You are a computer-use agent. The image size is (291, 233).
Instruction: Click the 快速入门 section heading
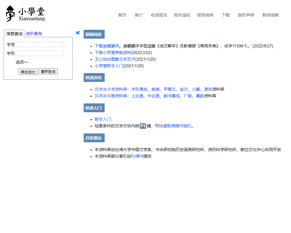tap(94, 108)
